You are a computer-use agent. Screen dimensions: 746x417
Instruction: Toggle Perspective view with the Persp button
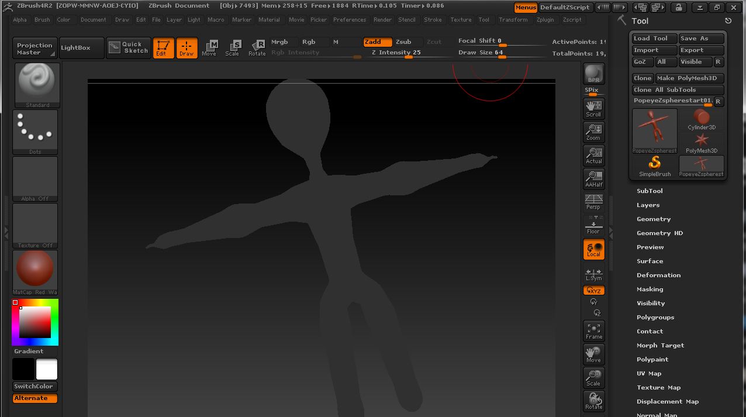click(593, 203)
